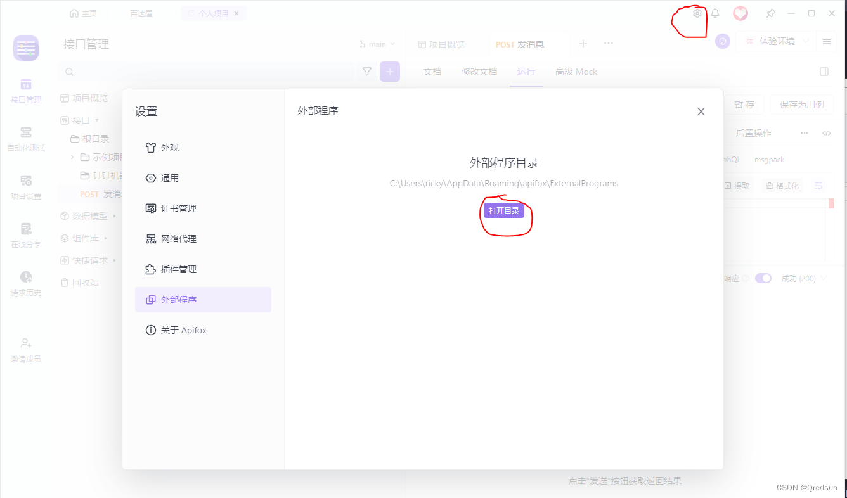Select 外观 in settings
Viewport: 847px width, 498px height.
point(203,148)
